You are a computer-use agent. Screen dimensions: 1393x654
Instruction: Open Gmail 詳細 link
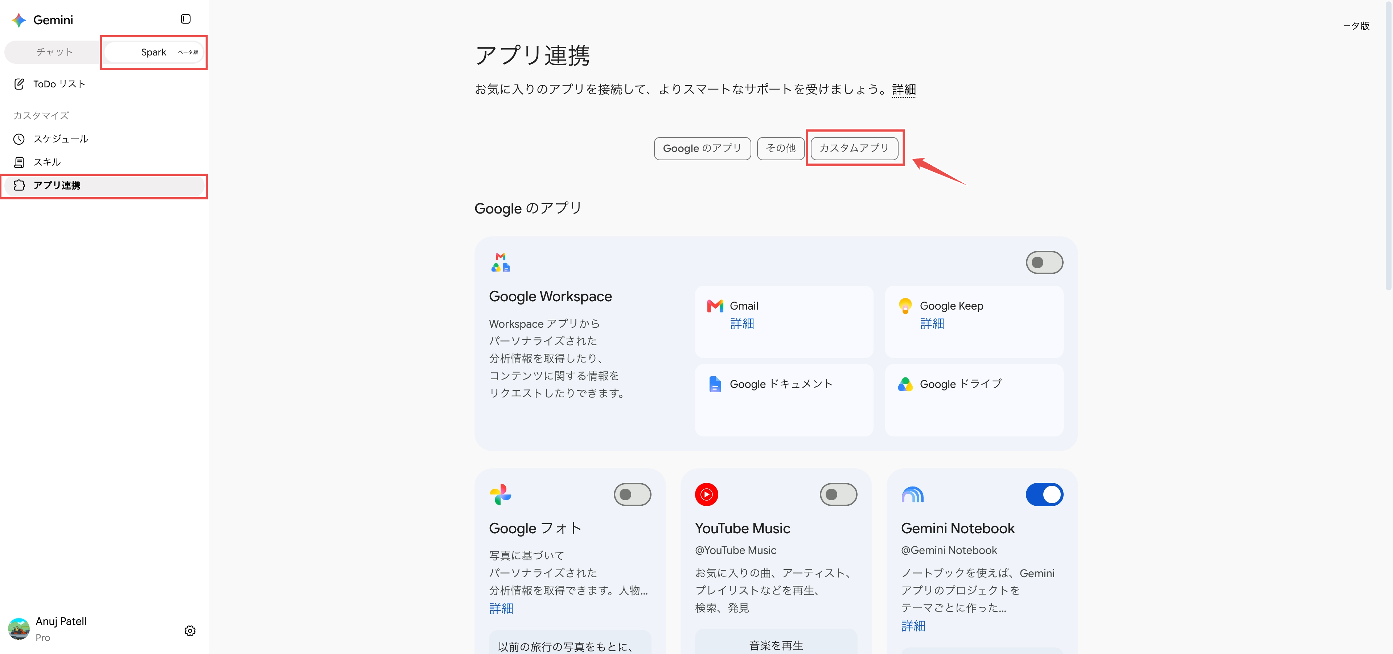pos(741,324)
